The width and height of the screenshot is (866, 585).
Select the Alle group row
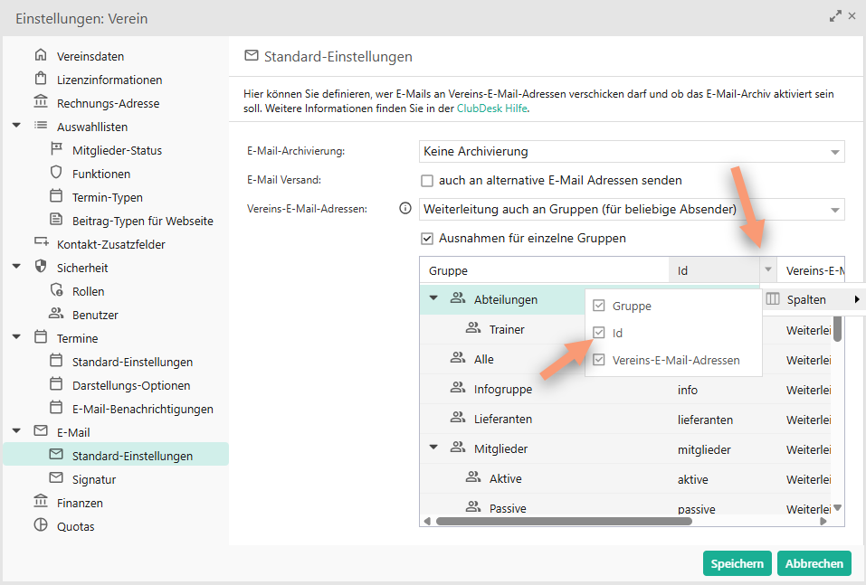[625, 359]
